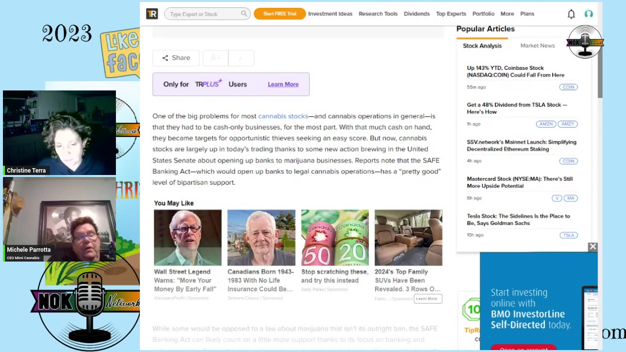Open the Mastercard Stock article
626x352 pixels.
coord(519,182)
